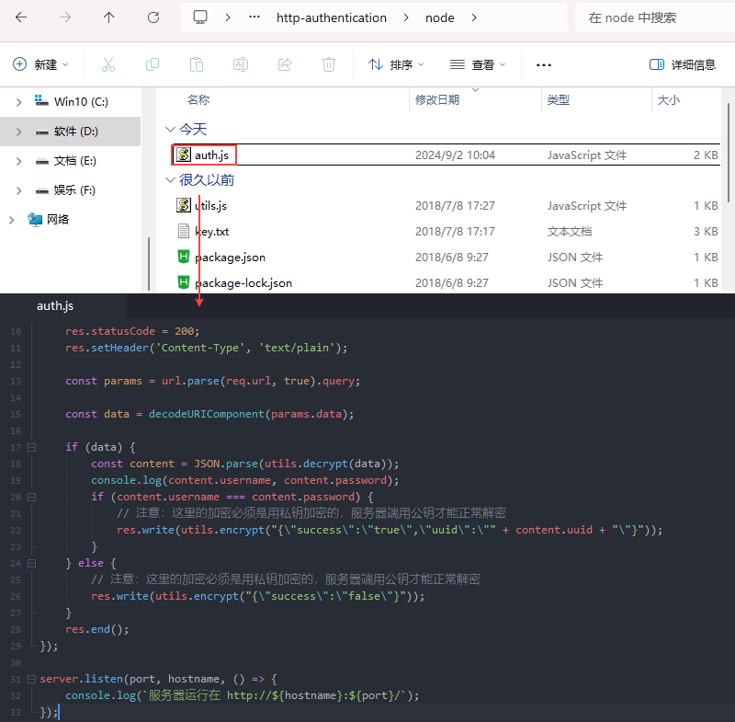
Task: Sort by the 修改日期 column header
Action: pos(437,100)
